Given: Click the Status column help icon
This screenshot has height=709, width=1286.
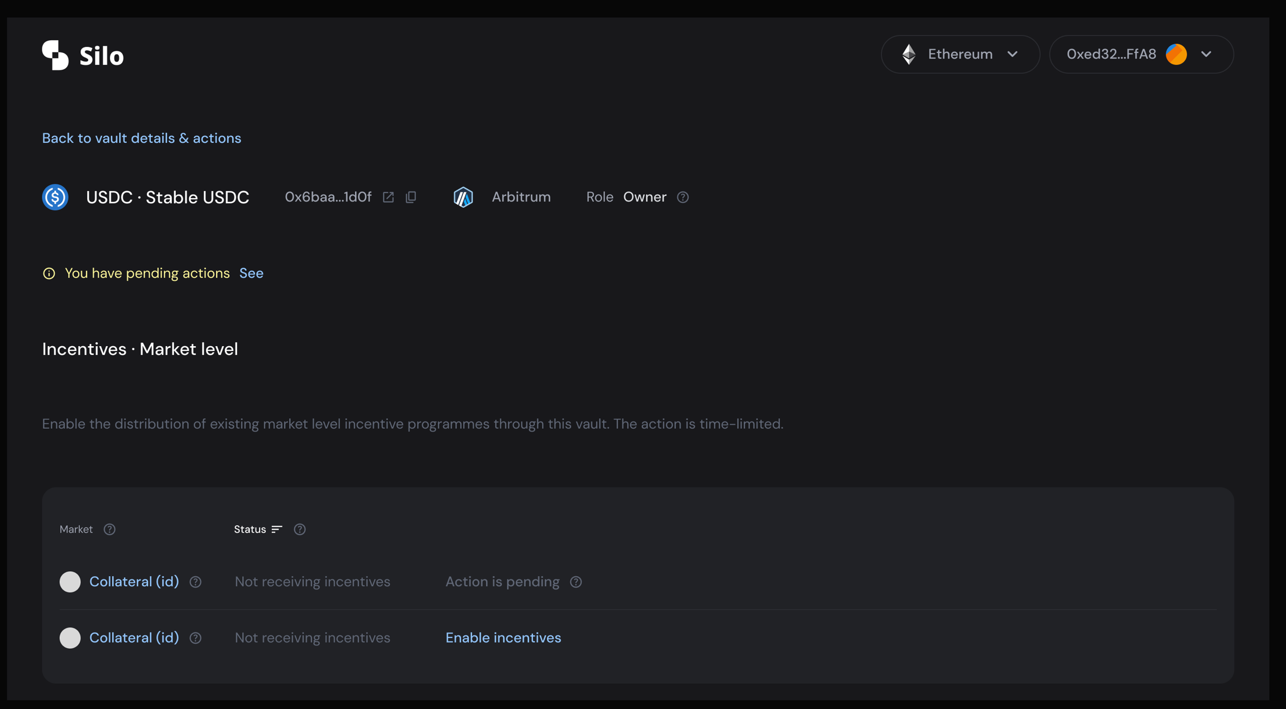Looking at the screenshot, I should 300,529.
